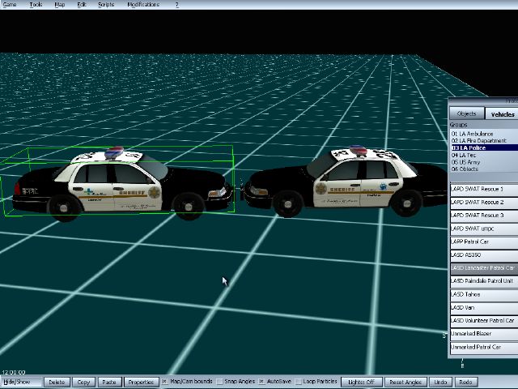Viewport: 518px width, 389px height.
Task: Choose LAPD SWAT Rescue 1 vehicle
Action: 484,189
